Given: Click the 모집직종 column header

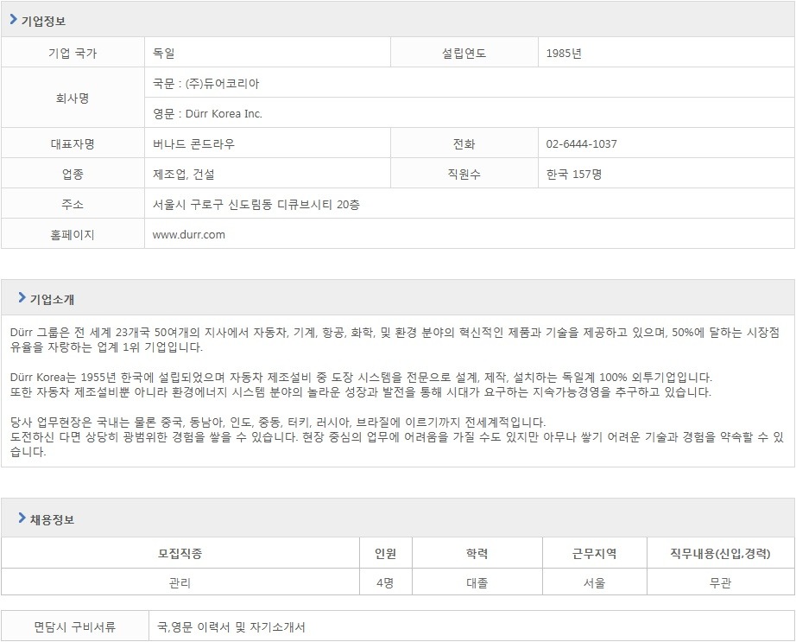Looking at the screenshot, I should pos(180,553).
